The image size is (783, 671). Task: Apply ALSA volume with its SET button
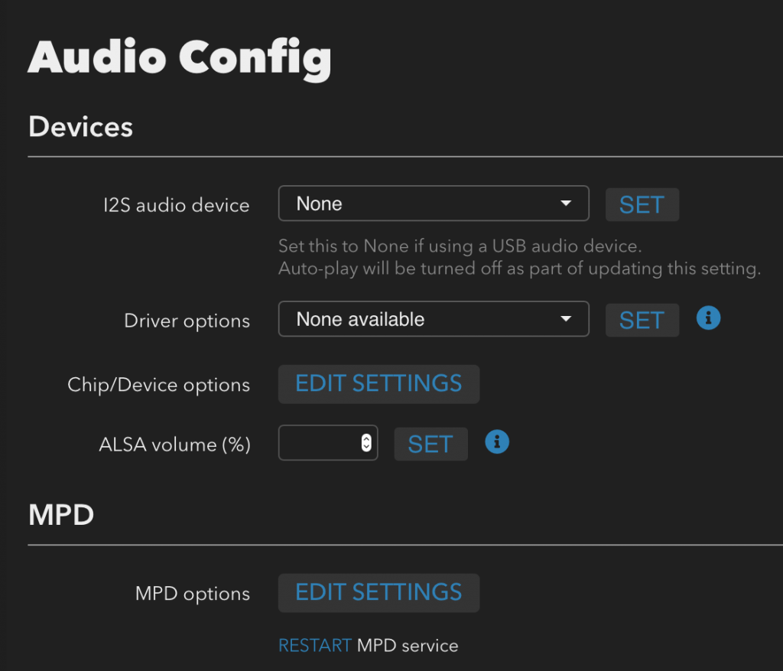click(x=430, y=444)
